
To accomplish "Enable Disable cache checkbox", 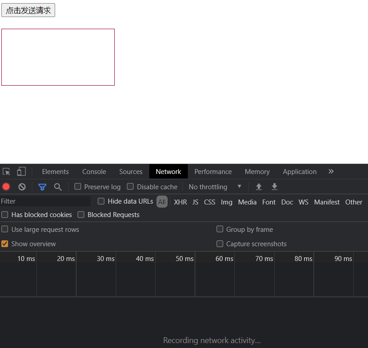I will [130, 187].
